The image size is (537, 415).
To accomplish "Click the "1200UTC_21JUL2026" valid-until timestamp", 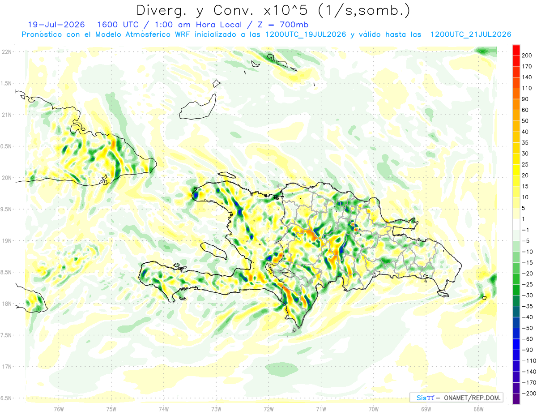I will (471, 34).
